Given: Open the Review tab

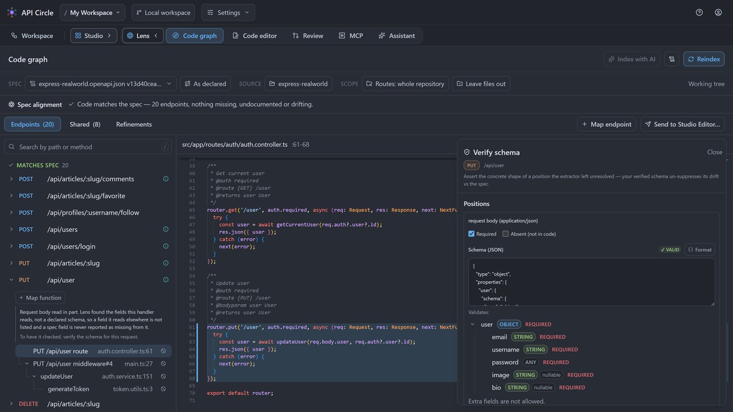Looking at the screenshot, I should 308,36.
